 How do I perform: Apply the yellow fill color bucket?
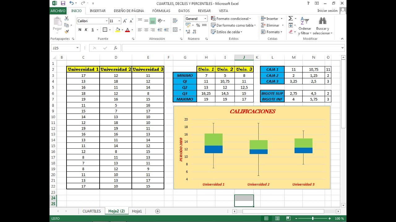117,30
